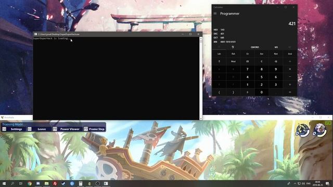333x187 pixels.
Task: Change the QWORD data size in Calculator
Action: tap(254, 47)
